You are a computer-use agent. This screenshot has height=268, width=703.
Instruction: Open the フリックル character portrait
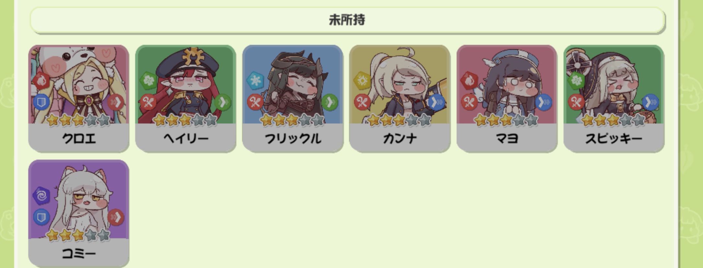click(293, 84)
